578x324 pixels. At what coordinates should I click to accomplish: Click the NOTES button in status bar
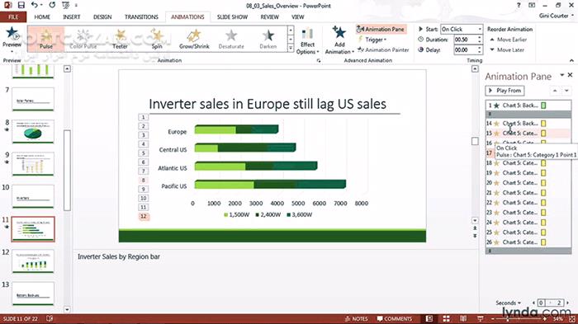(x=357, y=319)
